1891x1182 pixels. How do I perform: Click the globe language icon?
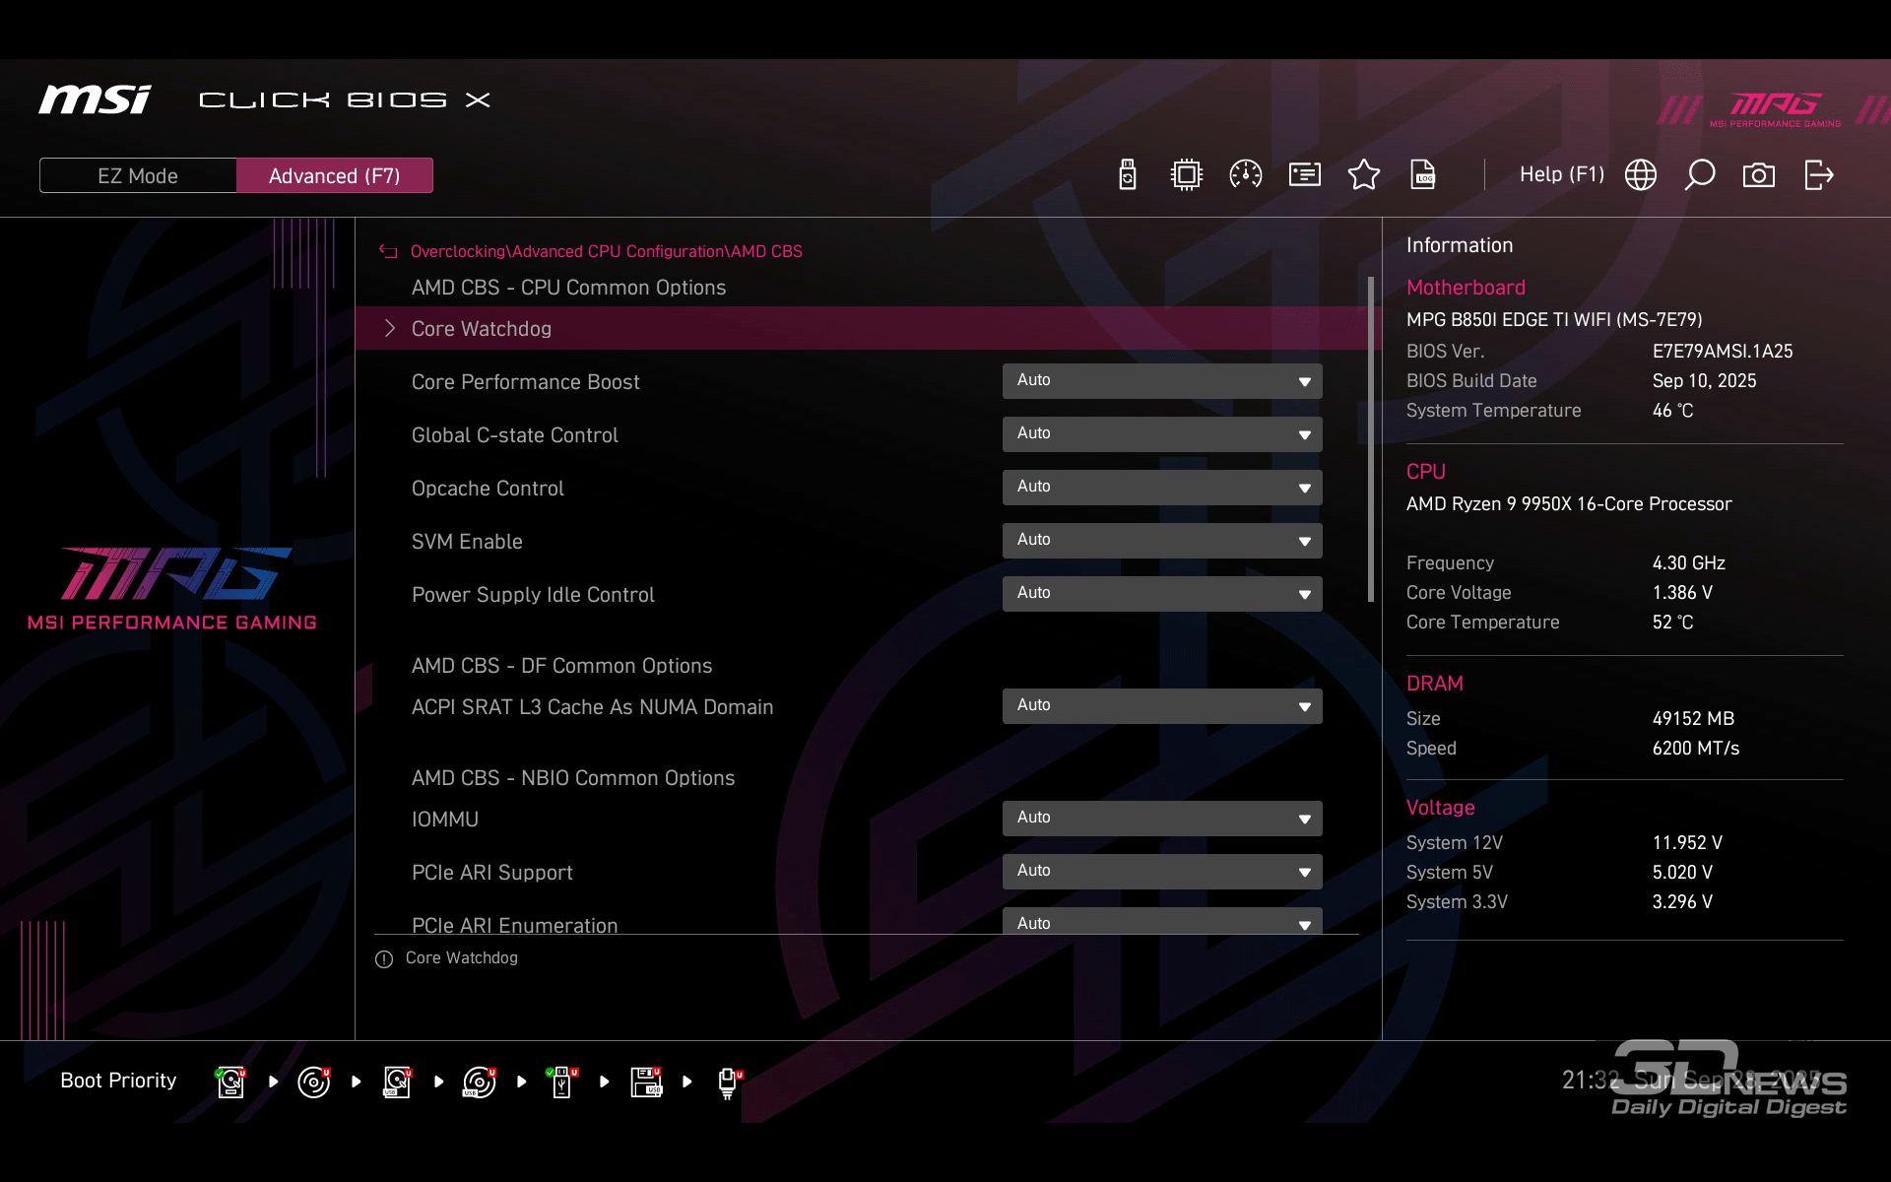[1640, 175]
